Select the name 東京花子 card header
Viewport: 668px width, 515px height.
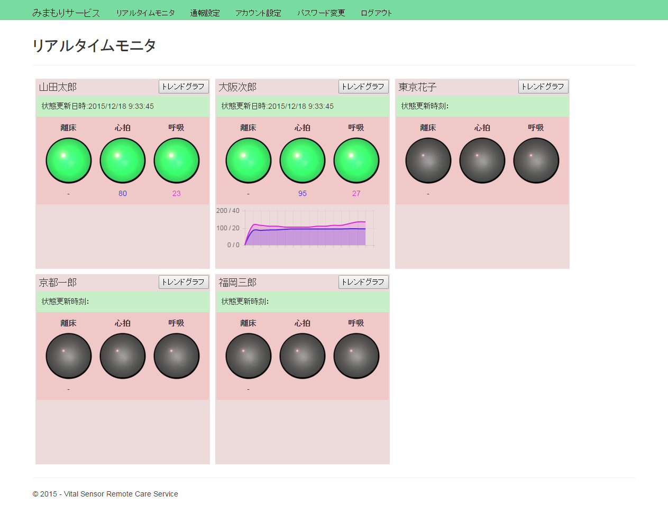[x=418, y=87]
